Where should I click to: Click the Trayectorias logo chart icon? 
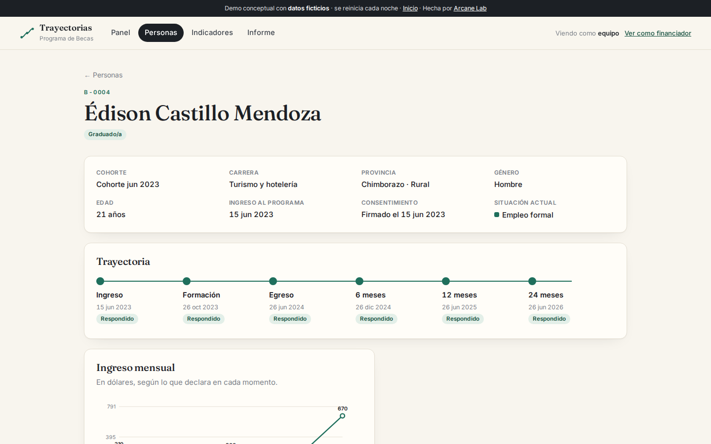[27, 33]
